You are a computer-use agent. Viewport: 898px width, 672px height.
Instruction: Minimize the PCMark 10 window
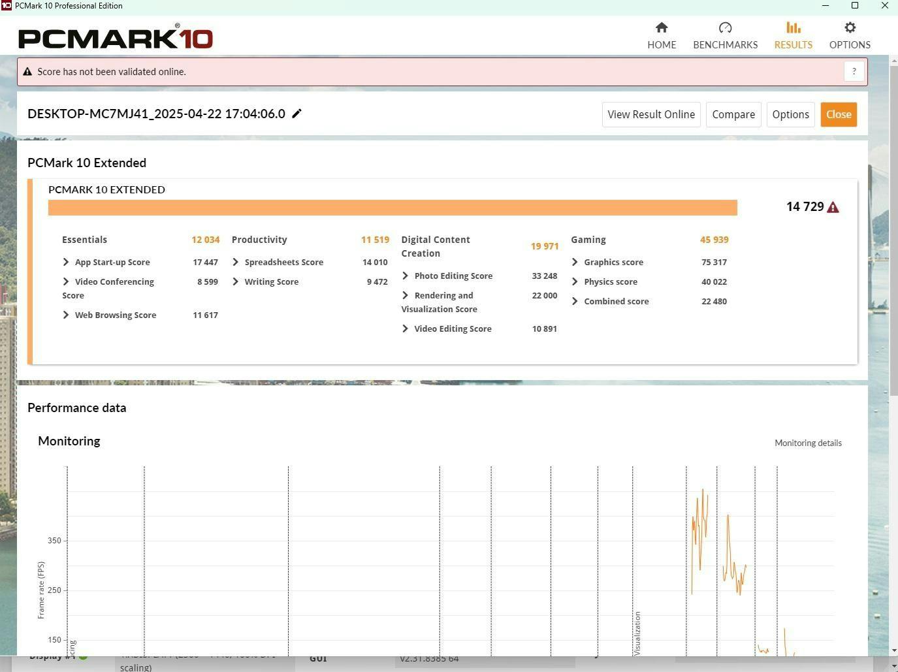(826, 6)
